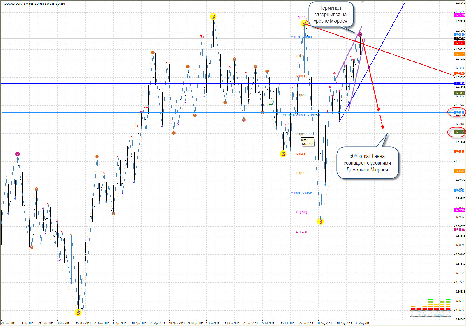Click the '50% откат Ганна' callout bubble
466x326 pixels.
367,163
